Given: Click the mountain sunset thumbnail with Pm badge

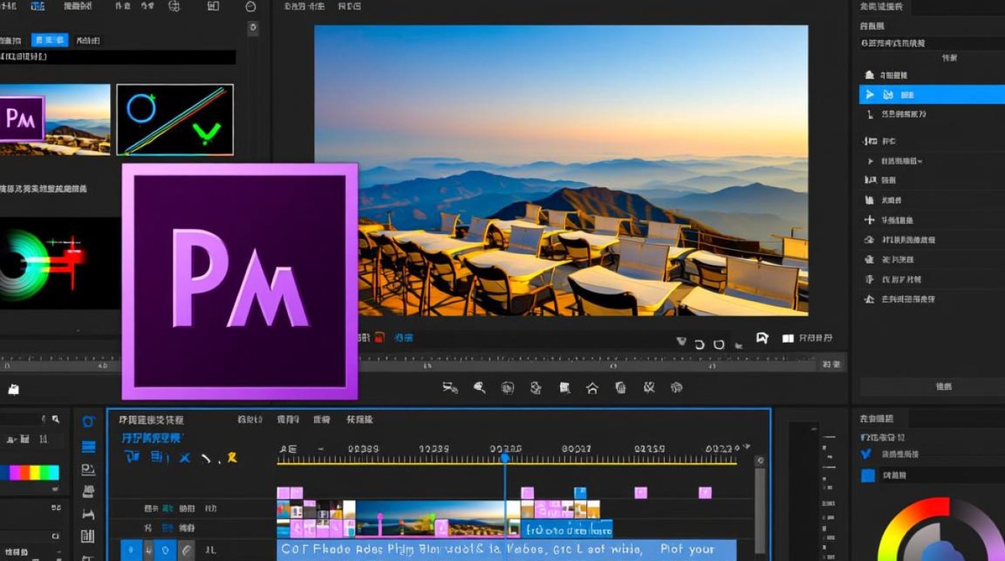Looking at the screenshot, I should (x=55, y=120).
